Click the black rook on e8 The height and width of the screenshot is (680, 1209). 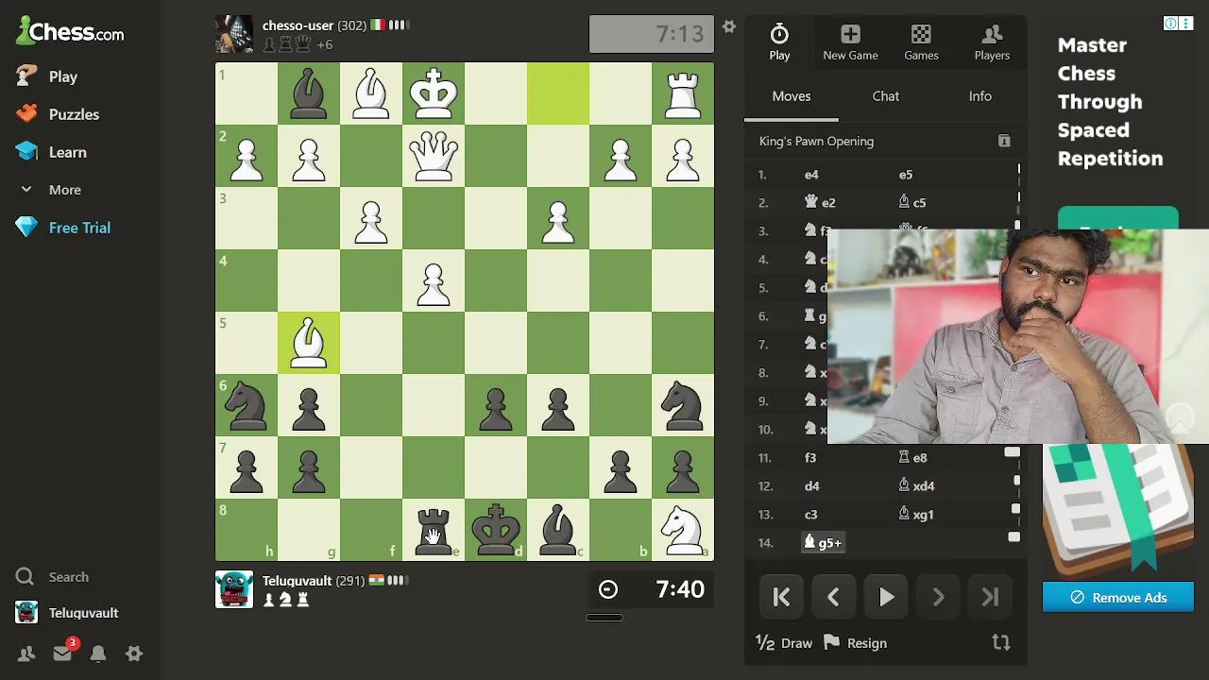click(434, 530)
